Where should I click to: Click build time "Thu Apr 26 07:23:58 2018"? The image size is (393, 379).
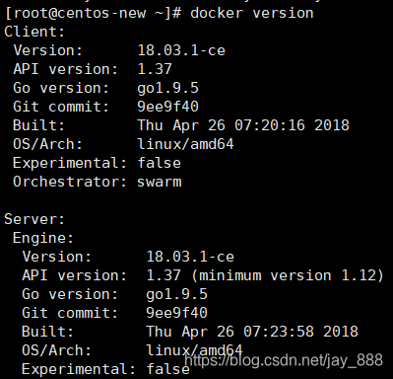click(252, 332)
